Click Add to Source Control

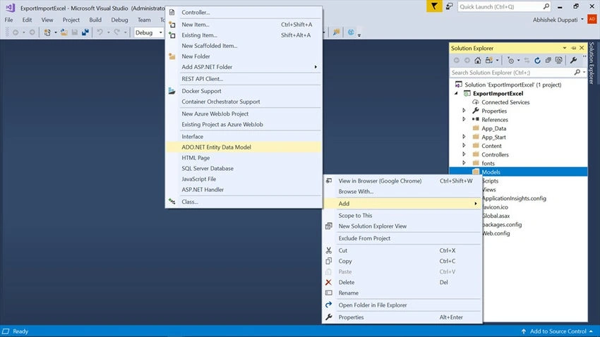pyautogui.click(x=558, y=331)
